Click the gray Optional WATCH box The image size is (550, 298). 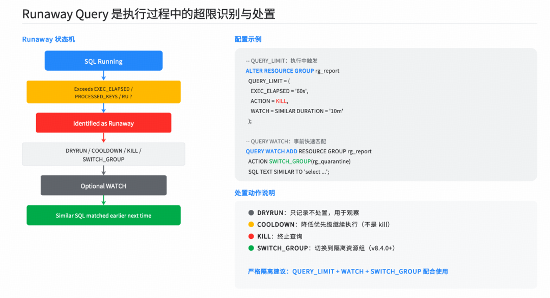coord(103,185)
